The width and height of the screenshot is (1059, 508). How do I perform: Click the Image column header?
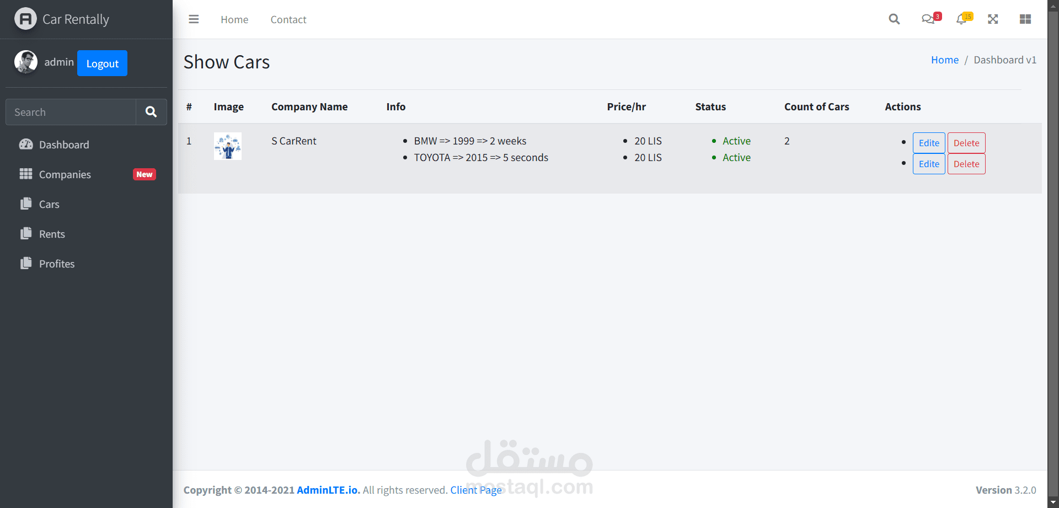(x=229, y=106)
